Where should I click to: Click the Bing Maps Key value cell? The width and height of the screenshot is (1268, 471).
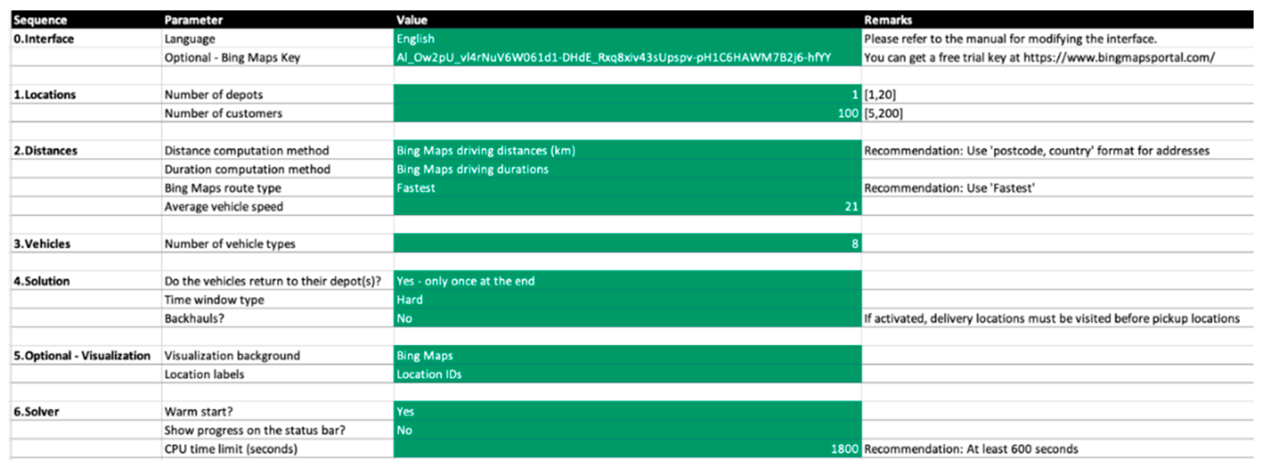pyautogui.click(x=627, y=57)
